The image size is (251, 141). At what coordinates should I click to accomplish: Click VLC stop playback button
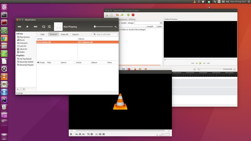click(80, 134)
